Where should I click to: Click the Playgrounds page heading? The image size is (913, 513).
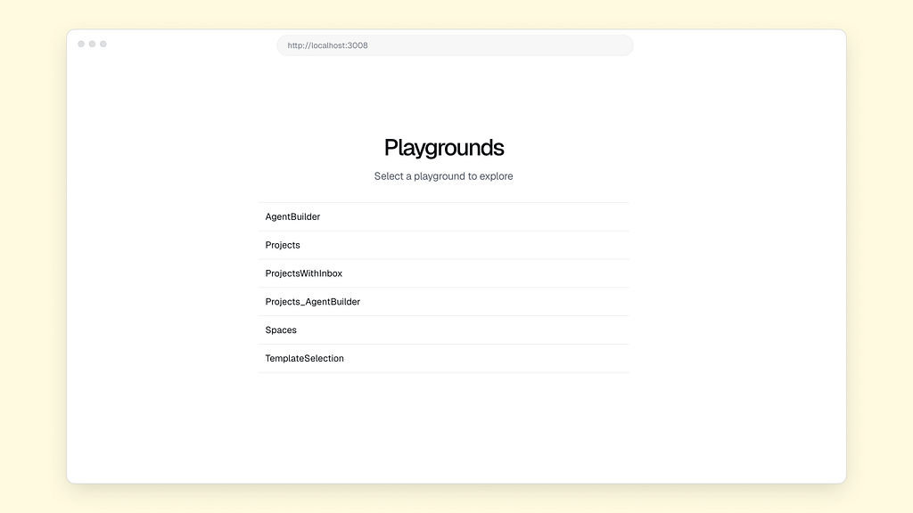tap(443, 148)
